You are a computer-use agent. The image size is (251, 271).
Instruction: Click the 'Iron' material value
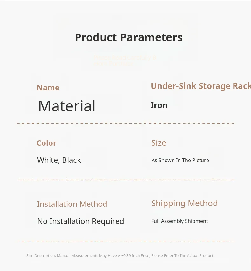pos(159,105)
